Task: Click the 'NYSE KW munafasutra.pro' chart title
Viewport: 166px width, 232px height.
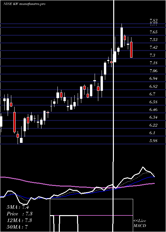Action: pyautogui.click(x=24, y=4)
